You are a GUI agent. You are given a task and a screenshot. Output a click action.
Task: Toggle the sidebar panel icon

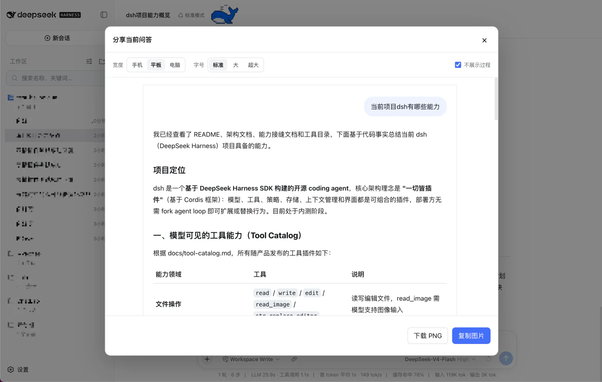click(x=104, y=15)
